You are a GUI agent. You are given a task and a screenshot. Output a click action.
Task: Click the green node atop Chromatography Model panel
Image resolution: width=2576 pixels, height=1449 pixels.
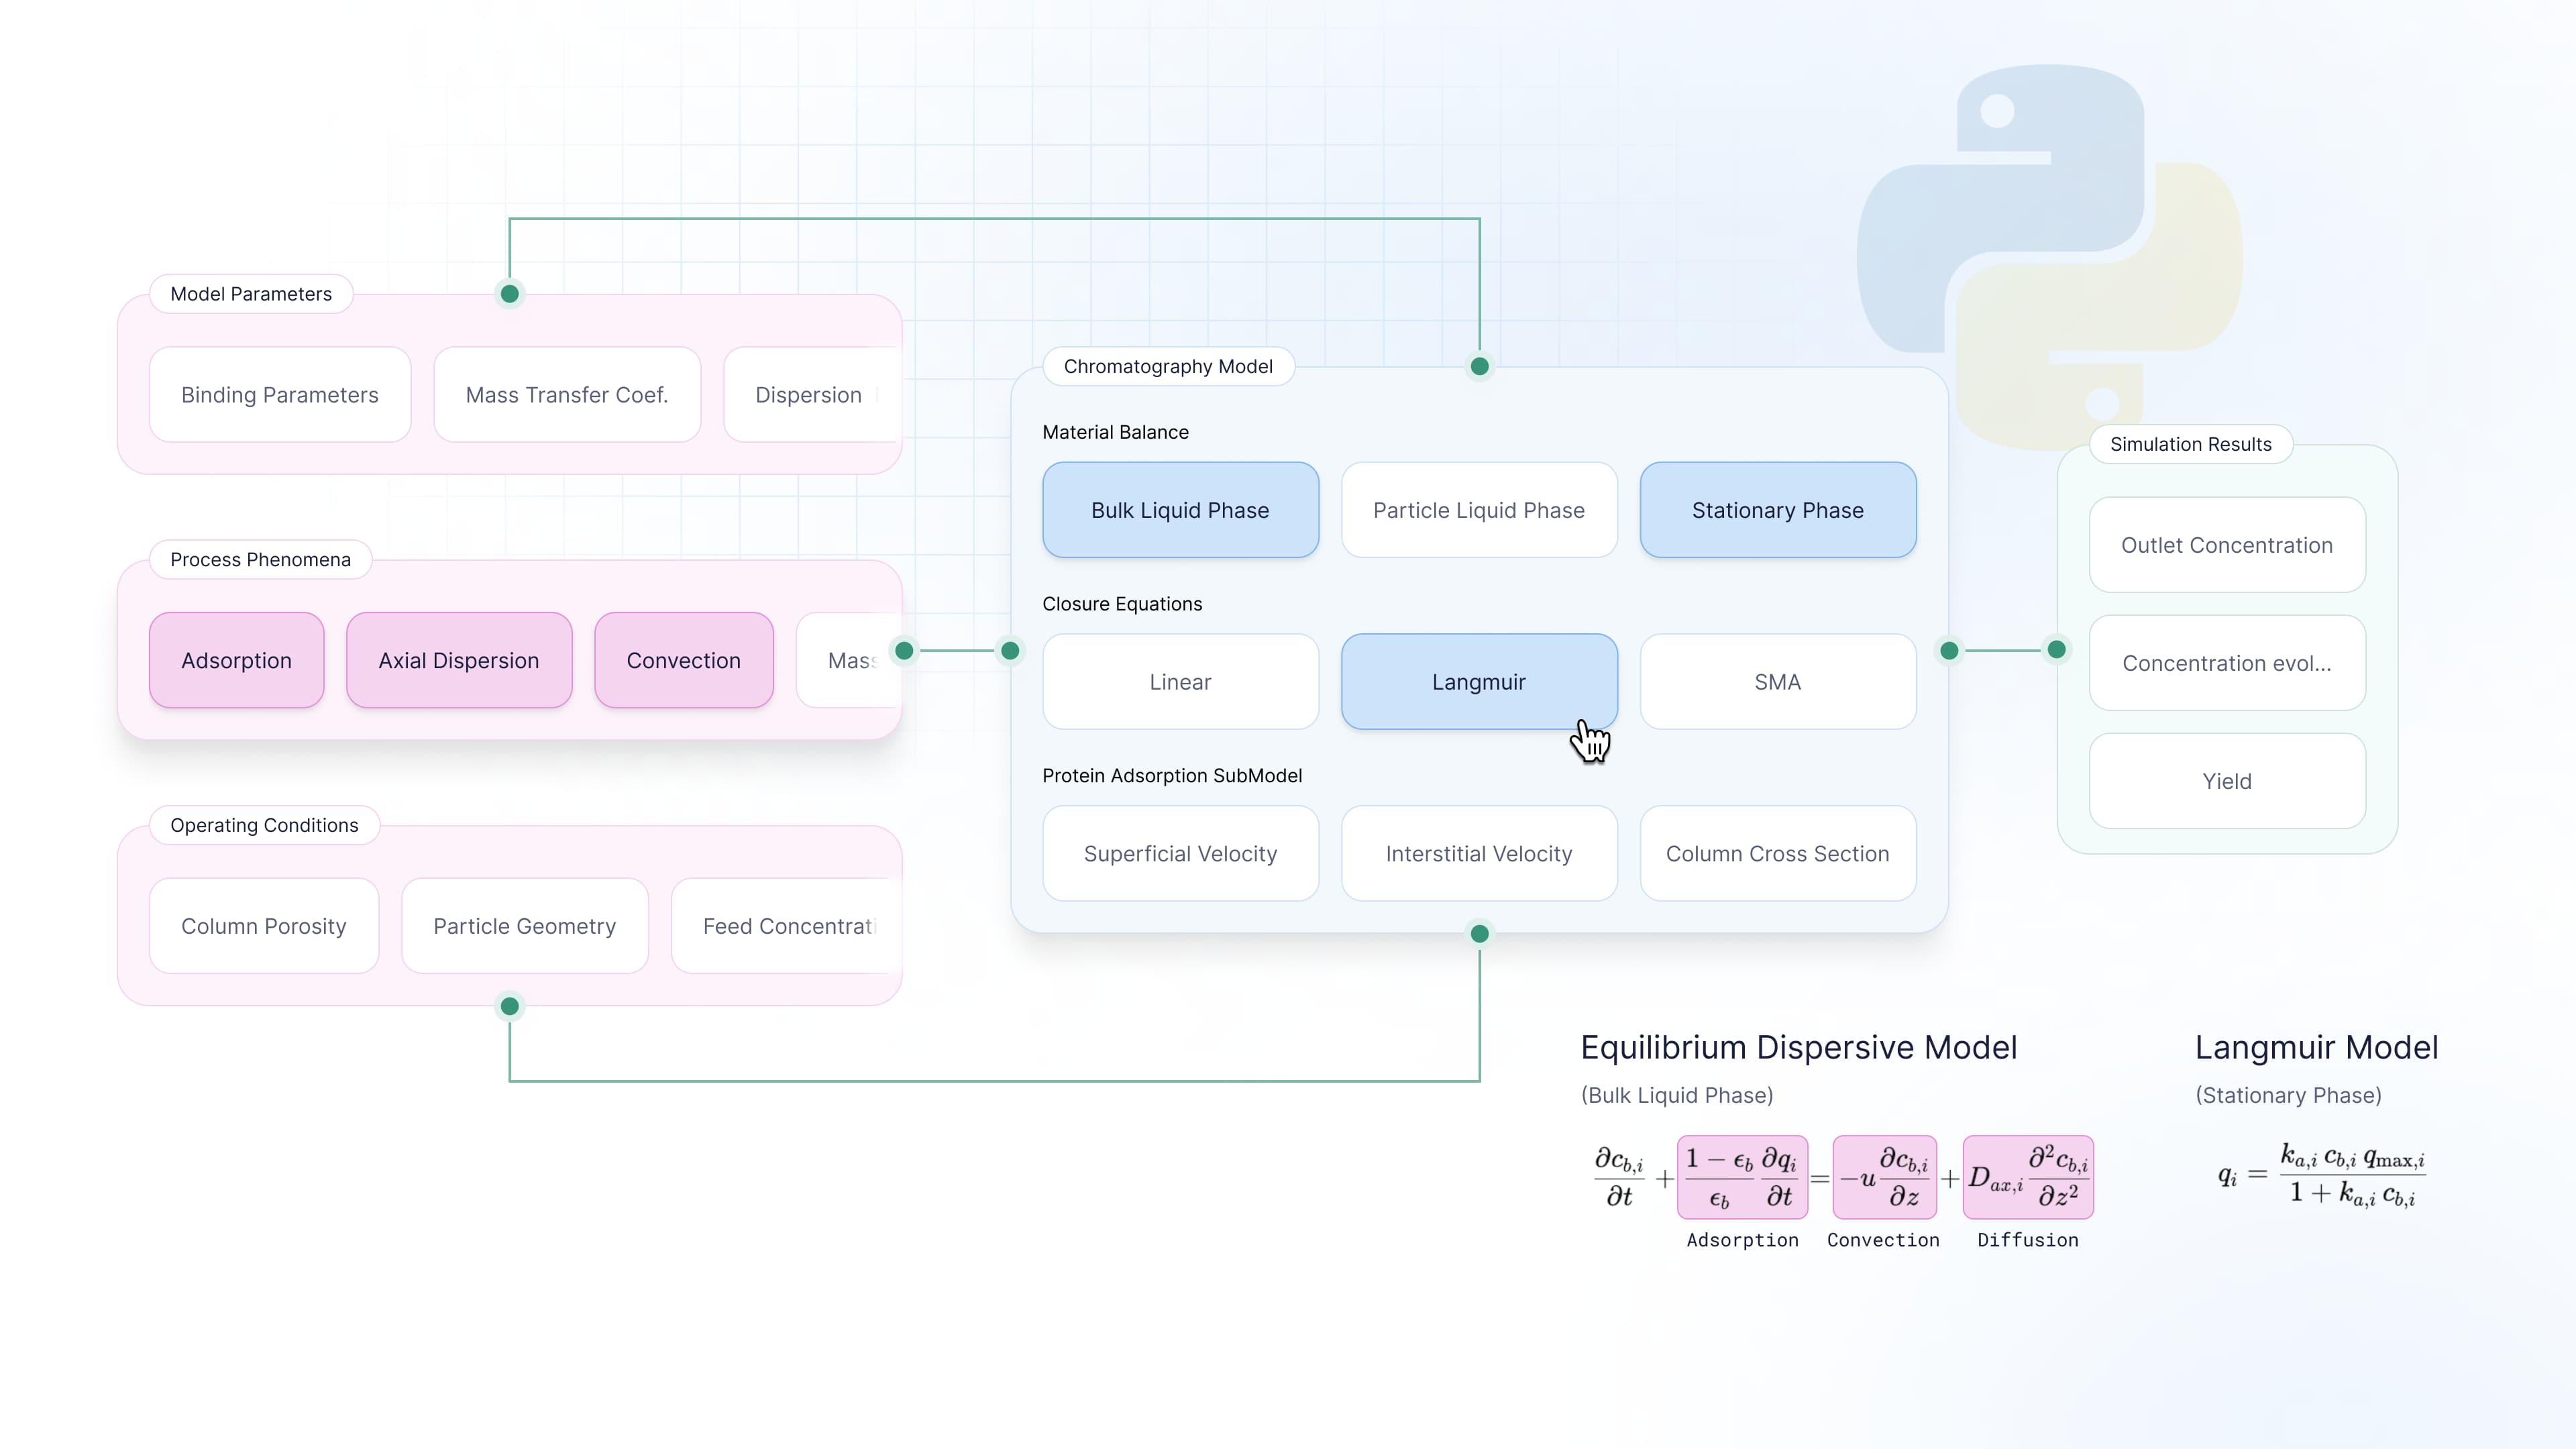pyautogui.click(x=1480, y=366)
